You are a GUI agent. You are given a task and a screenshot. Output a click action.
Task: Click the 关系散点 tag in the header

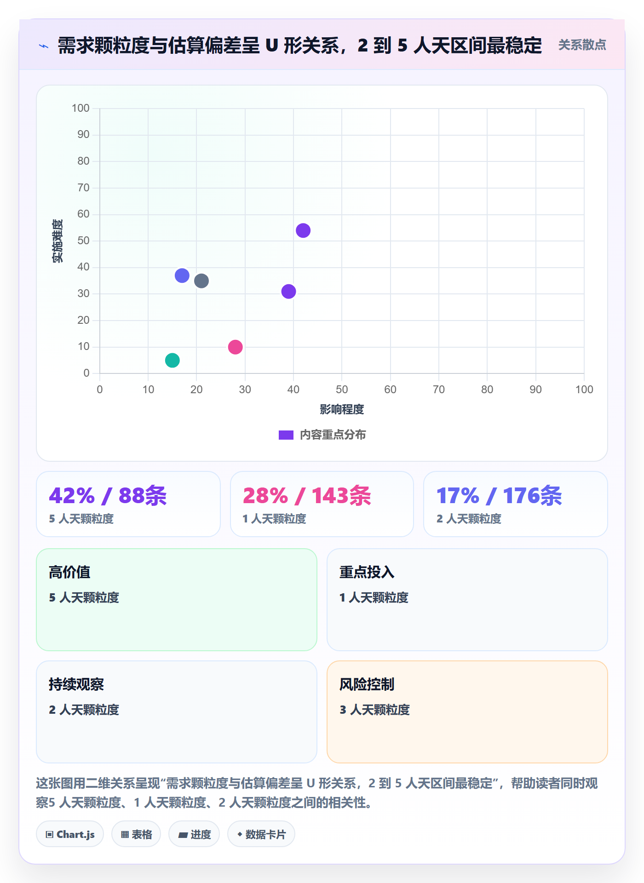pos(582,45)
